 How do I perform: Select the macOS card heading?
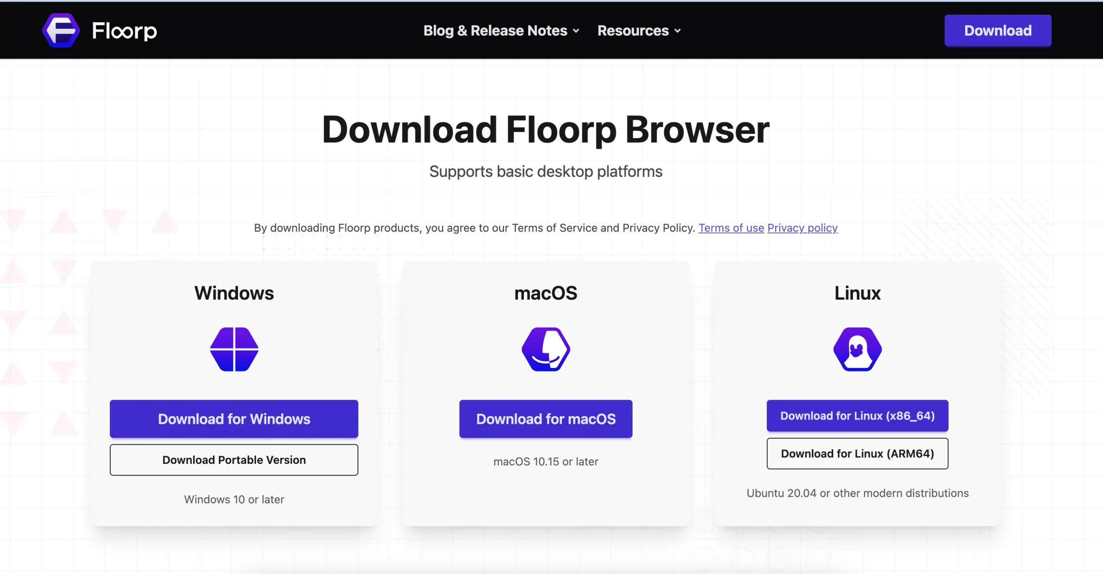pyautogui.click(x=546, y=293)
